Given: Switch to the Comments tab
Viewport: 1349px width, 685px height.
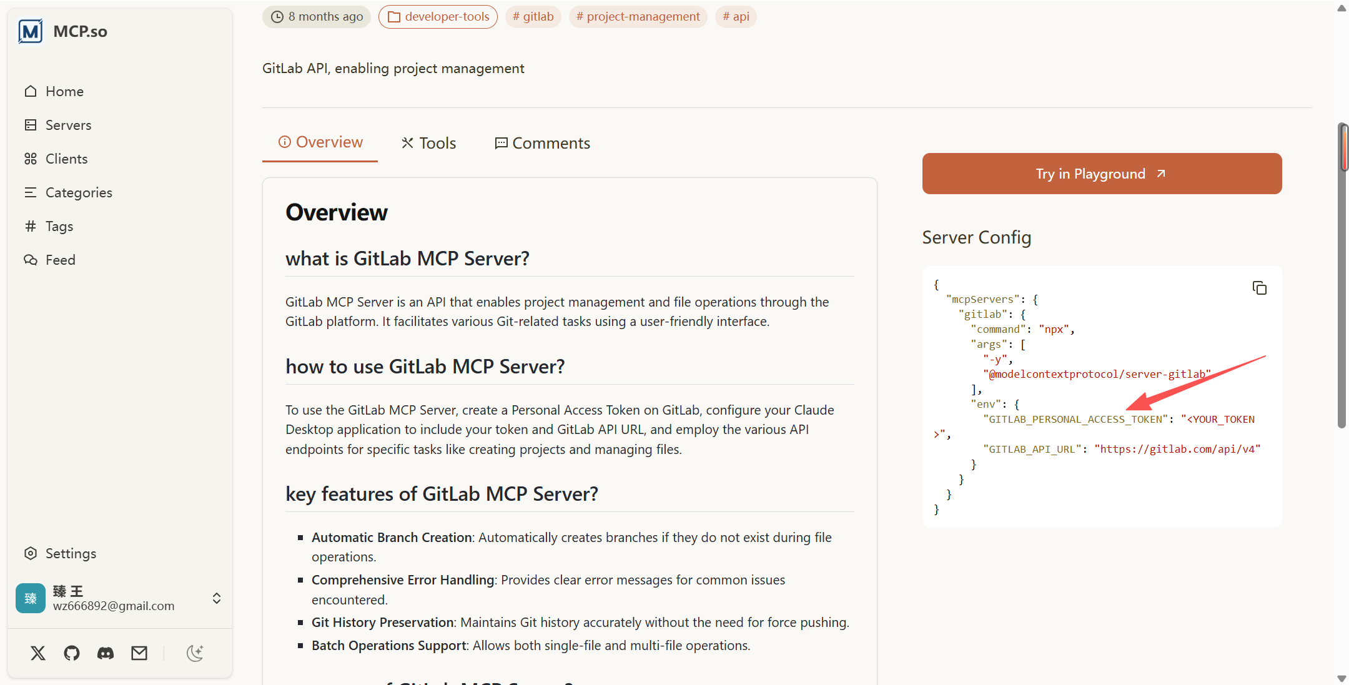Looking at the screenshot, I should tap(542, 143).
